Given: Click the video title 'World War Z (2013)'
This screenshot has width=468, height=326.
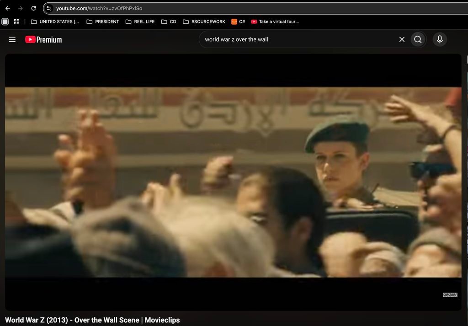Looking at the screenshot, I should click(x=92, y=320).
